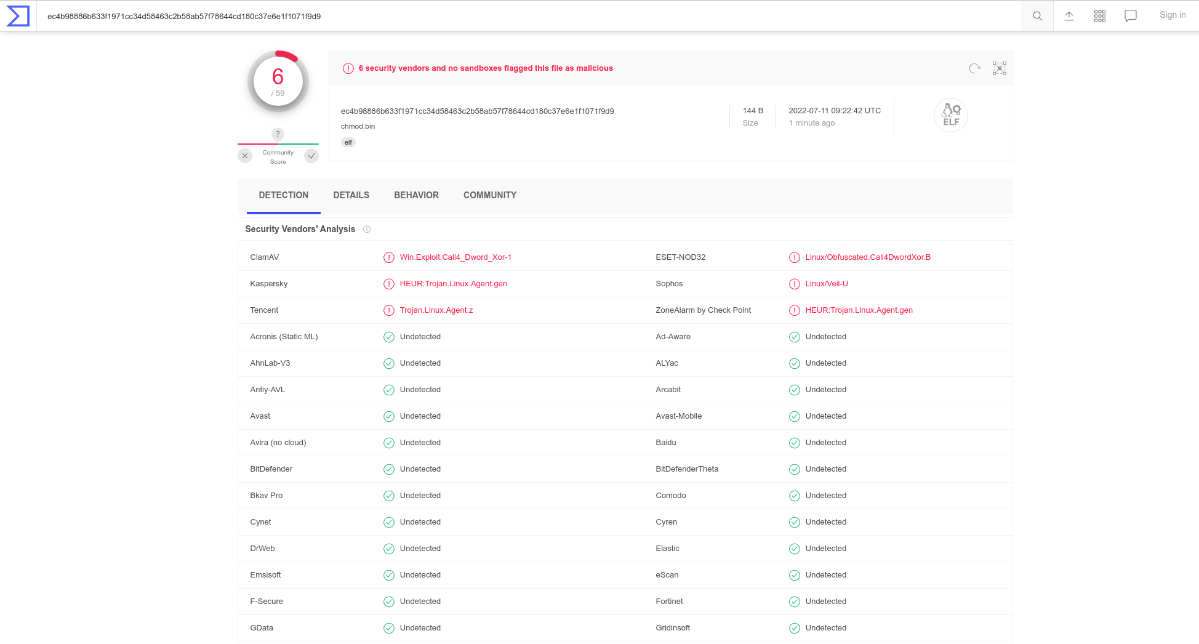Click the Sign in link
The height and width of the screenshot is (644, 1199).
coord(1173,15)
